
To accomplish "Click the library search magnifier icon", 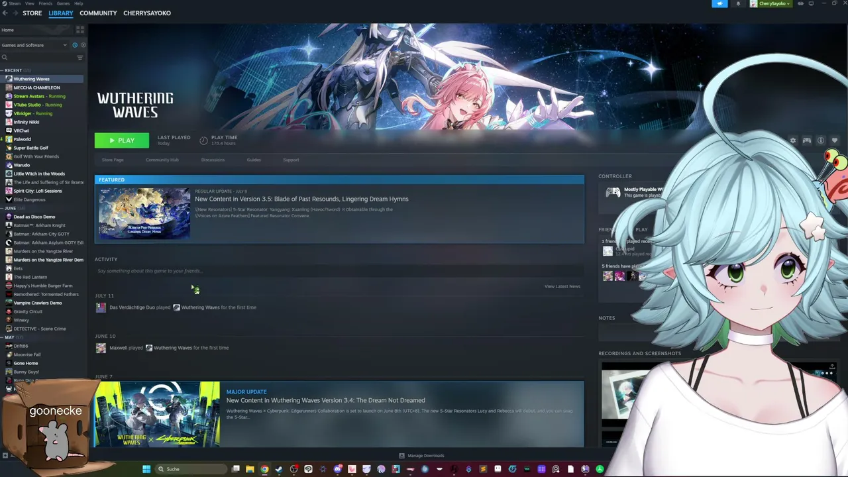I will coord(5,58).
